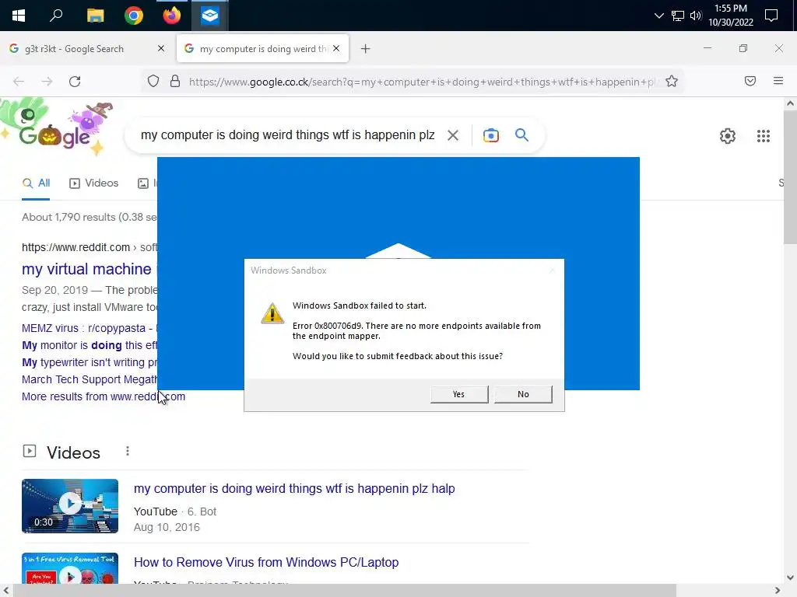Switch to Videos results tab
The height and width of the screenshot is (597, 797).
pyautogui.click(x=94, y=183)
